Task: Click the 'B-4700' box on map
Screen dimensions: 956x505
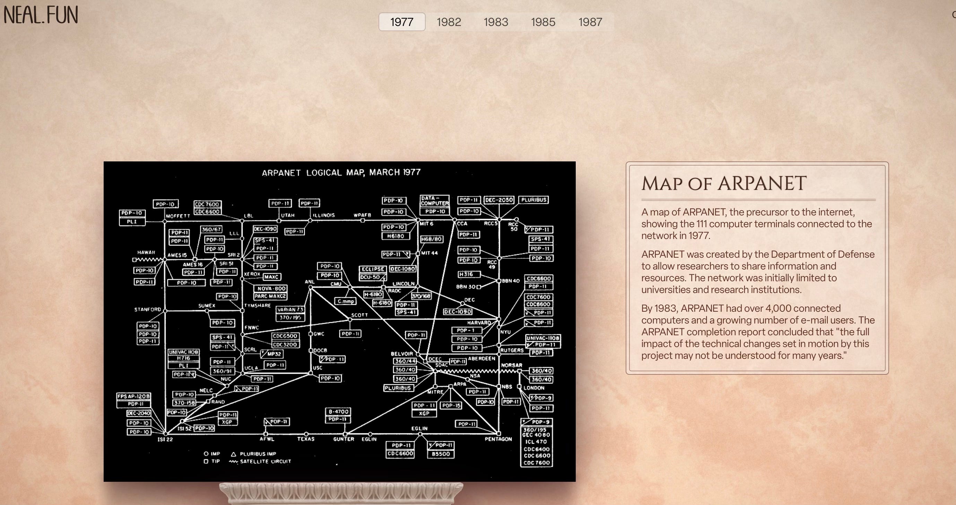Action: pyautogui.click(x=338, y=411)
